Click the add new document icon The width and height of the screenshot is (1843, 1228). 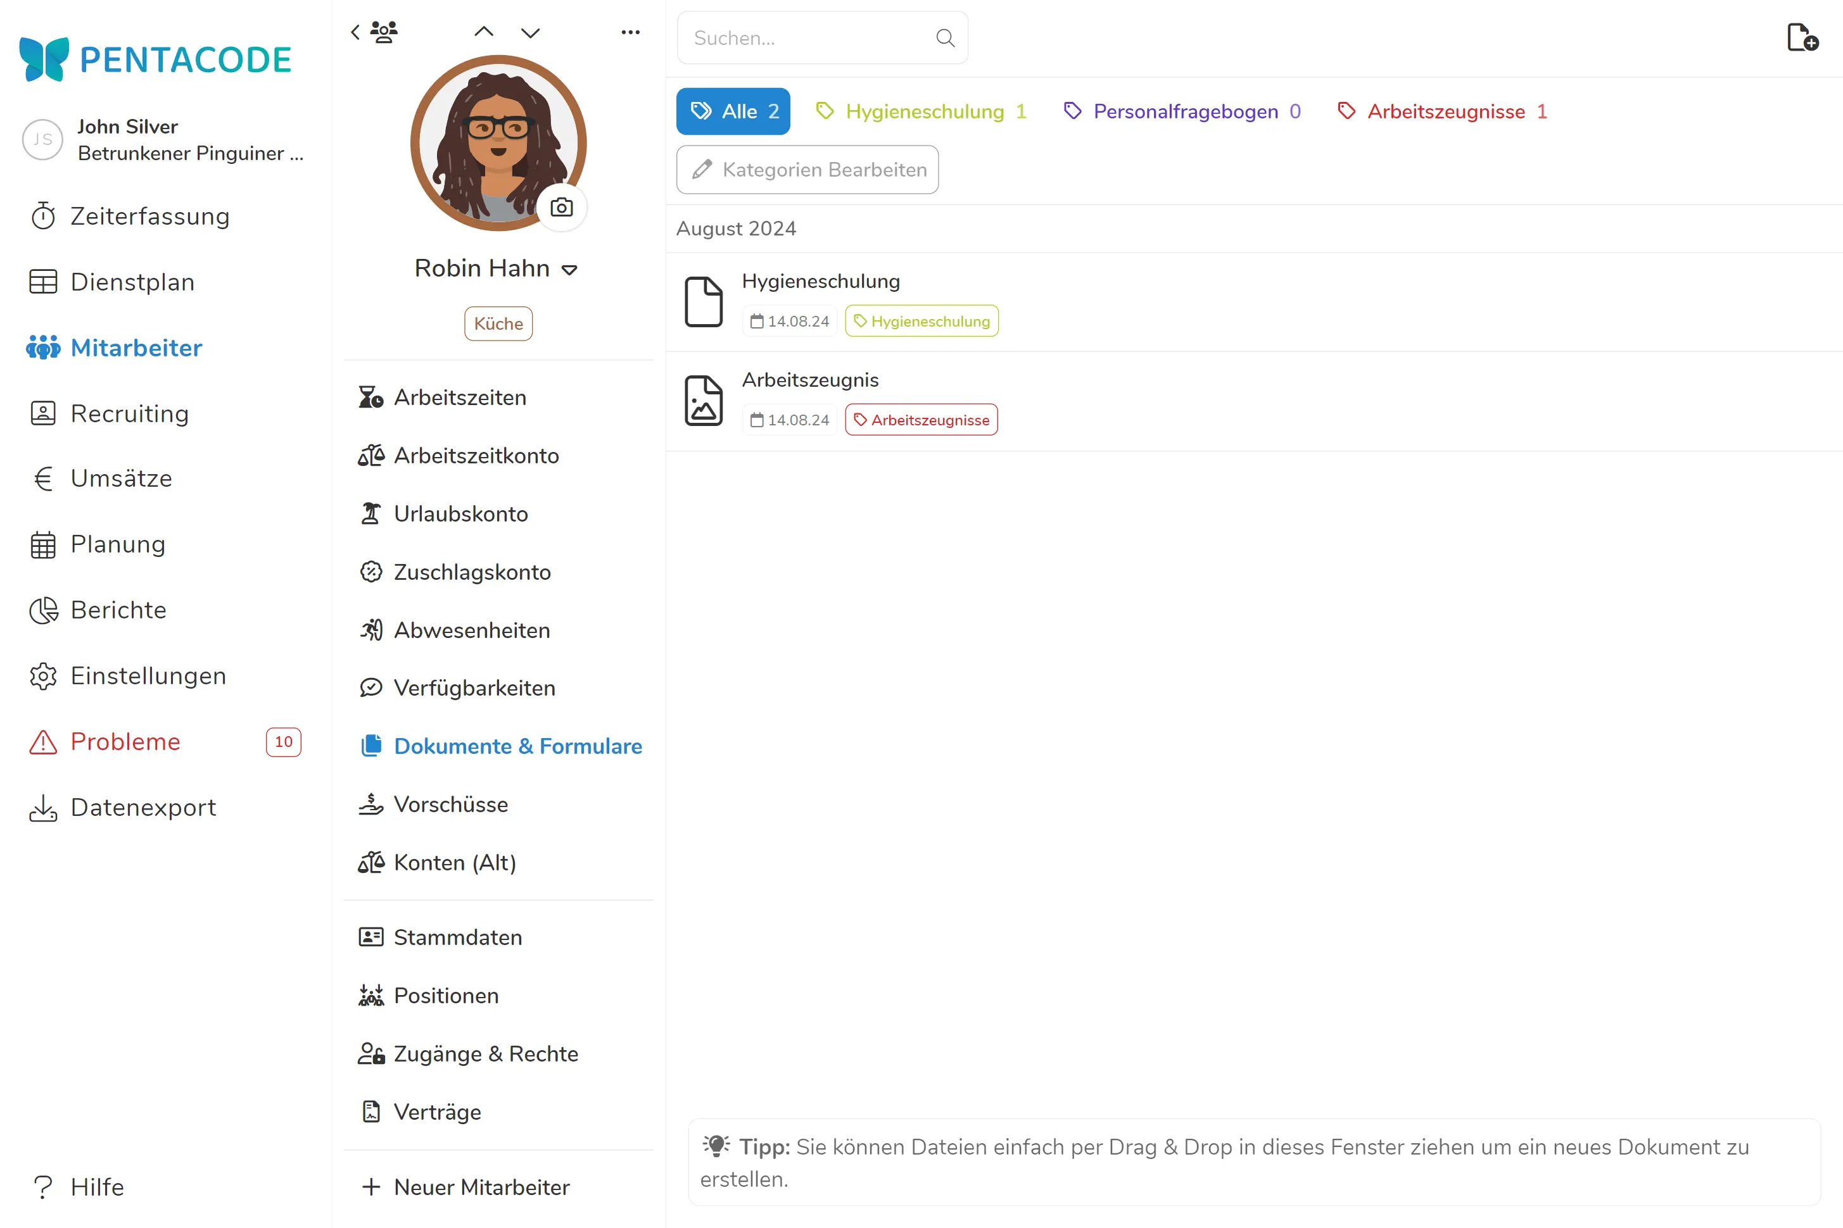click(1801, 37)
